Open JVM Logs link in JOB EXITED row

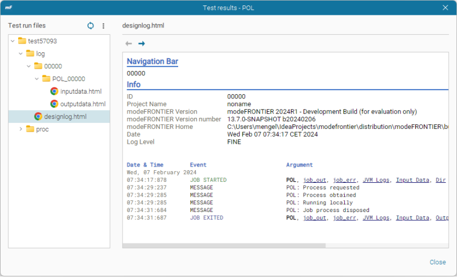376,218
